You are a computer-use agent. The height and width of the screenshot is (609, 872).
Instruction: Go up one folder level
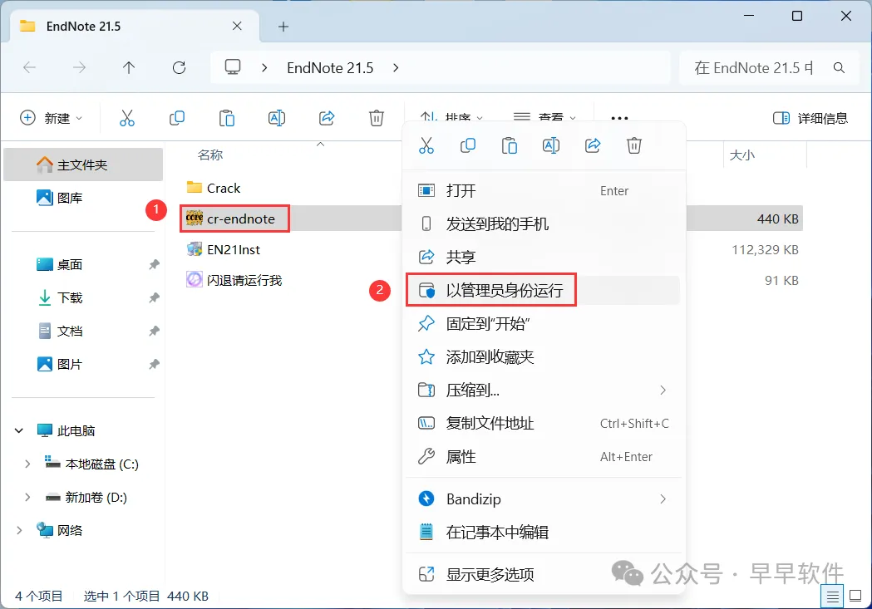click(x=129, y=68)
